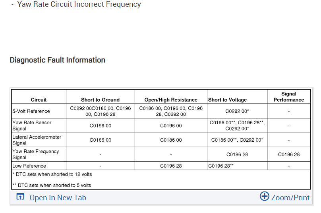Select the Yaw Rate Sensor Signal row label
This screenshot has width=321, height=213.
32,126
